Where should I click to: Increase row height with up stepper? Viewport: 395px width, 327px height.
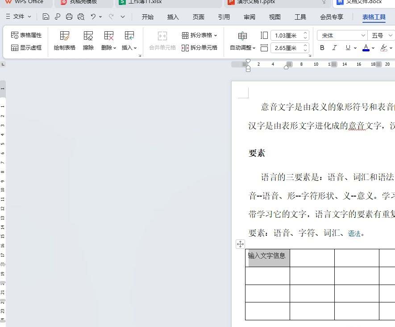[x=305, y=33]
